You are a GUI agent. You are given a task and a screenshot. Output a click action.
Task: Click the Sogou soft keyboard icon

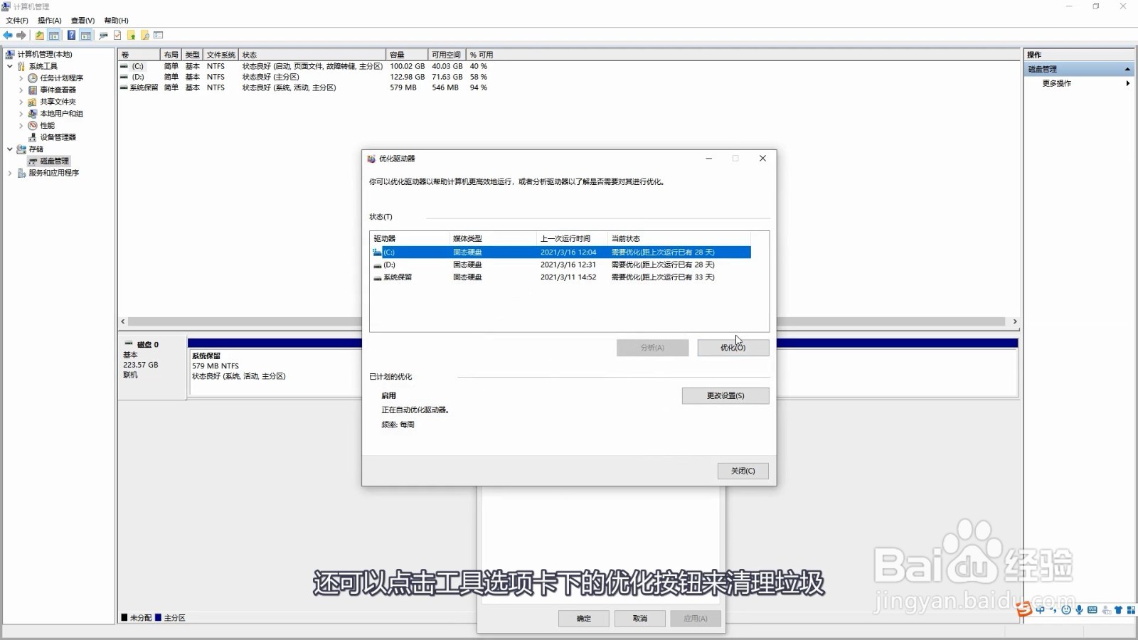pos(1092,609)
